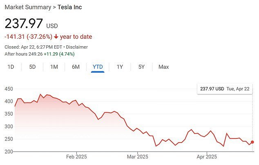259x165 pixels.
Task: Open the 6M chart range
Action: pos(76,67)
